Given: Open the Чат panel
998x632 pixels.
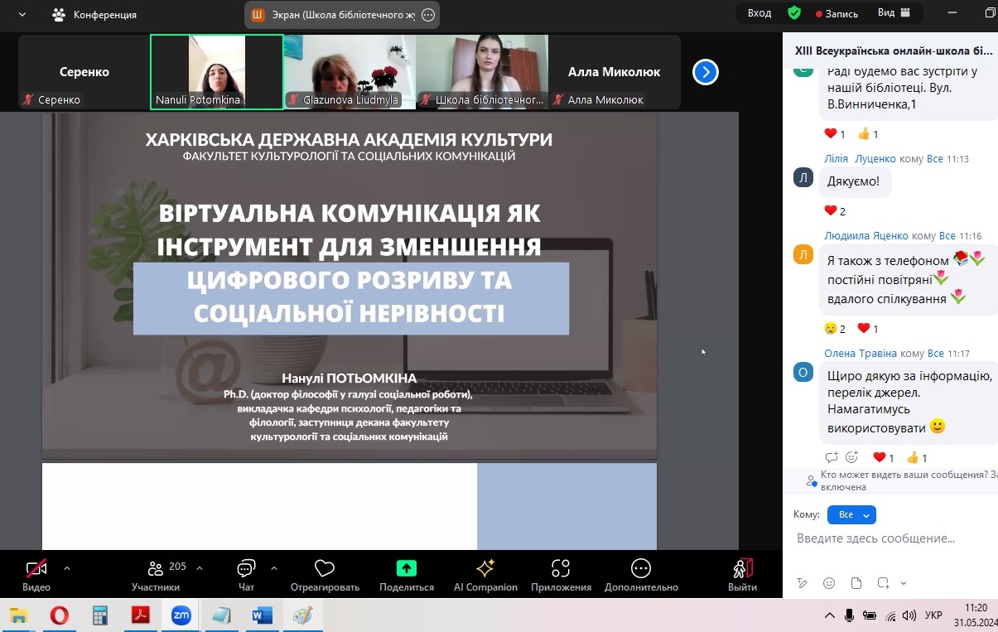Looking at the screenshot, I should [245, 572].
